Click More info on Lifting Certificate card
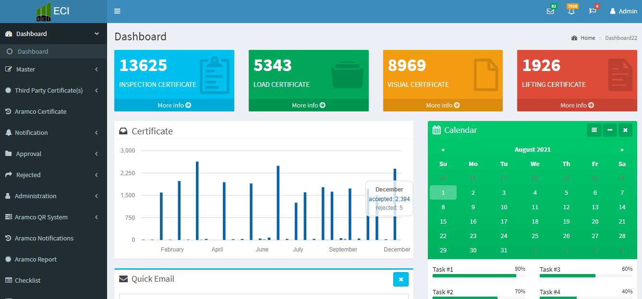Screen dimensions: 642x299 [x=577, y=105]
